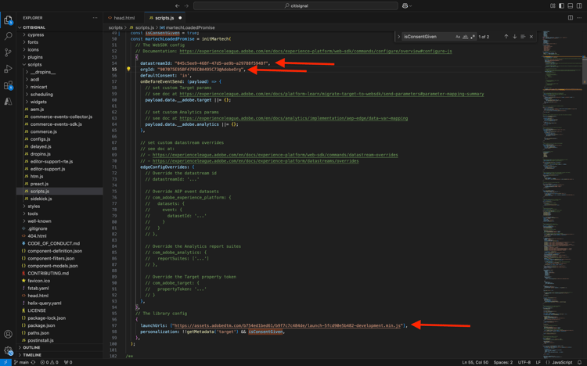Image resolution: width=587 pixels, height=366 pixels.
Task: Select the scripts.js editor tab
Action: [x=164, y=17]
